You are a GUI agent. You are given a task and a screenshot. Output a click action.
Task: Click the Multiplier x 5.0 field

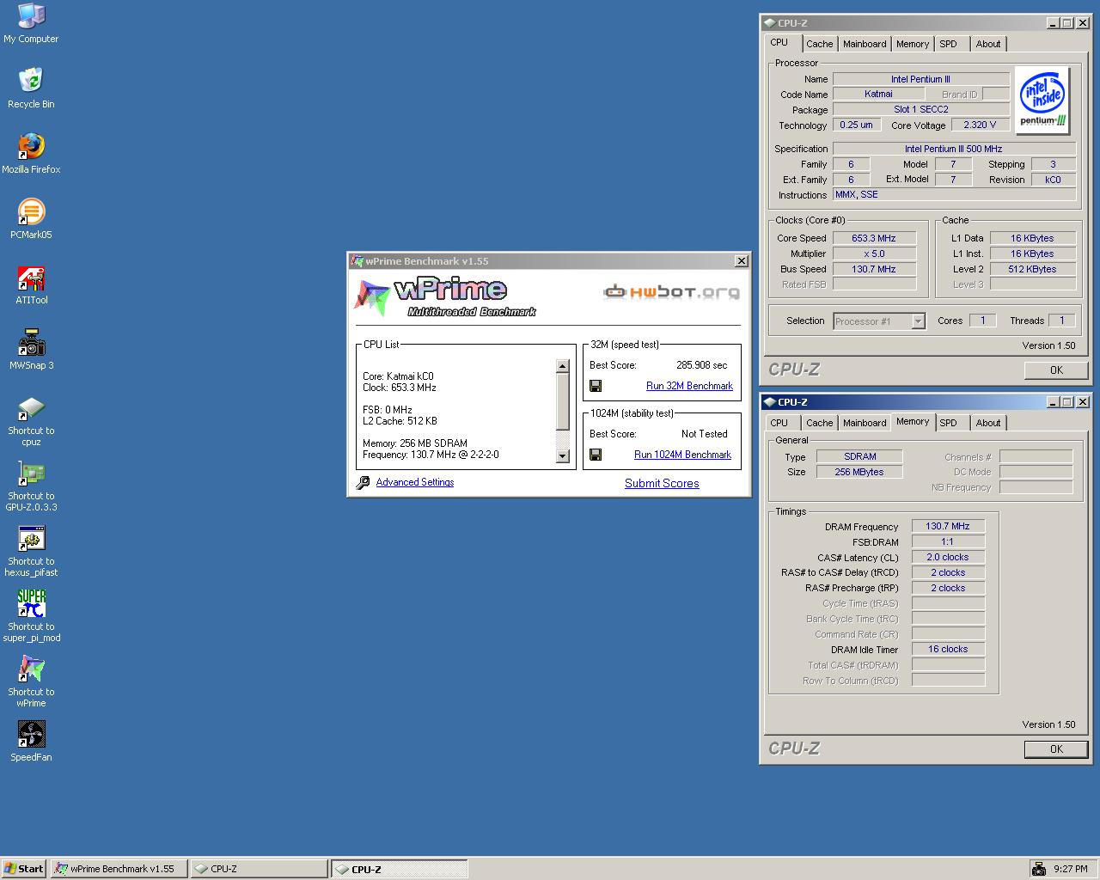pos(874,254)
